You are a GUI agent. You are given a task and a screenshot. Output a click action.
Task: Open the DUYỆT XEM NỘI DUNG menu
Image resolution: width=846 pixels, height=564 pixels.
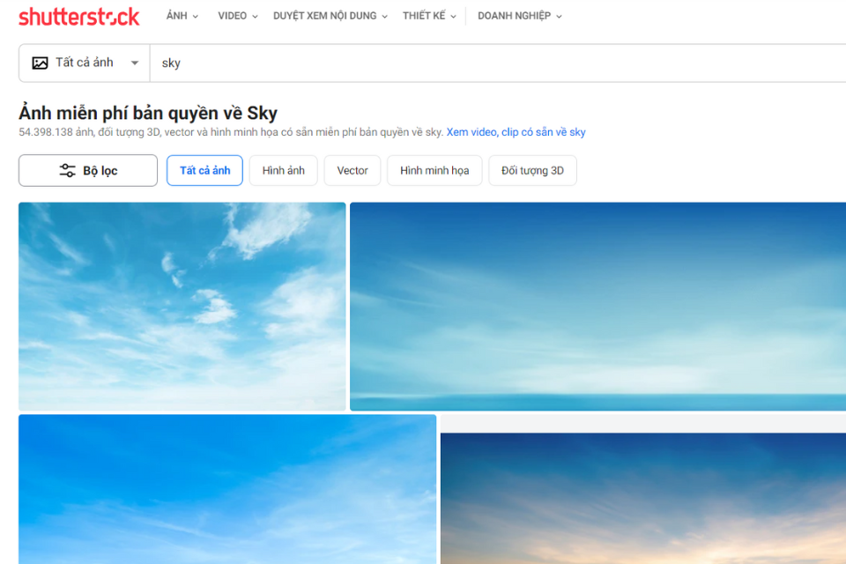point(330,16)
